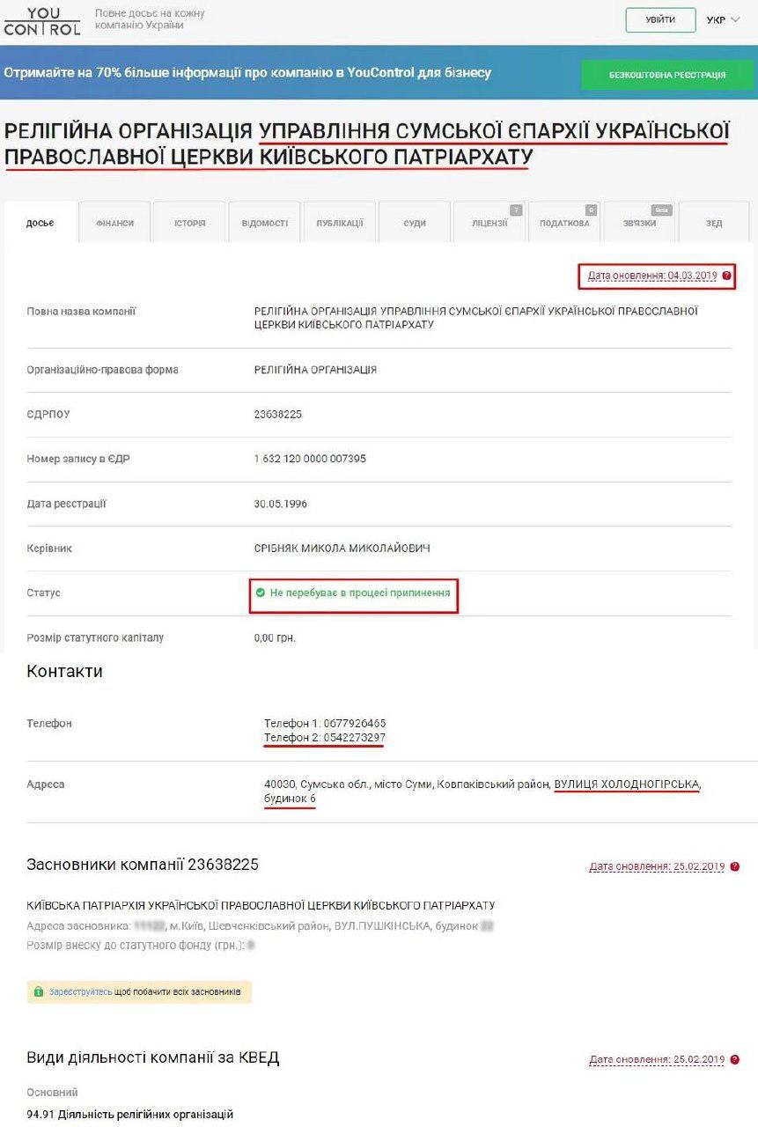Image resolution: width=758 pixels, height=1127 pixels.
Task: Click the green check status icon
Action: pyautogui.click(x=260, y=593)
